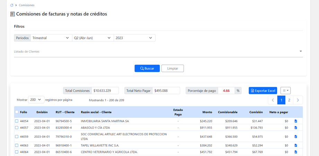Screen dimensions: 319x156
Task: Check the box for folio 44054
Action: 17,121
